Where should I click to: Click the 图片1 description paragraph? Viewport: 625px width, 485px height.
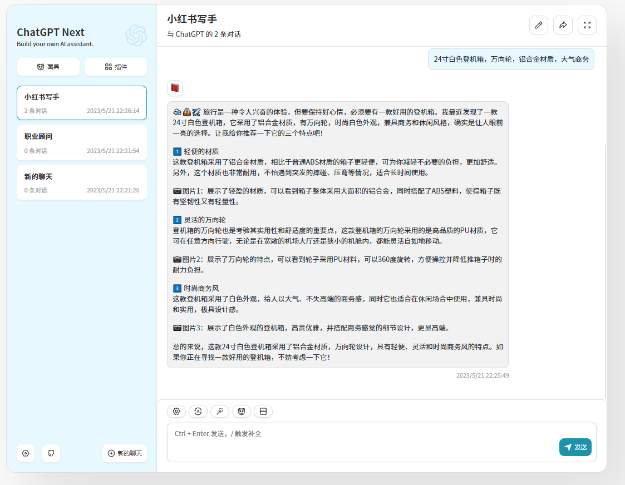pos(337,196)
